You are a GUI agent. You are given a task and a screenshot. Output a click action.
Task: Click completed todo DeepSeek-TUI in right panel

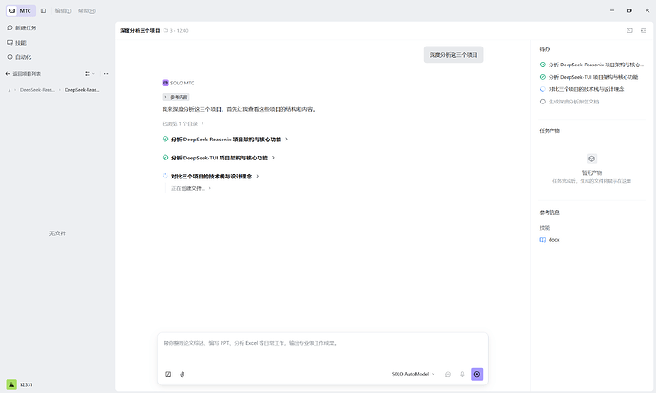(589, 77)
